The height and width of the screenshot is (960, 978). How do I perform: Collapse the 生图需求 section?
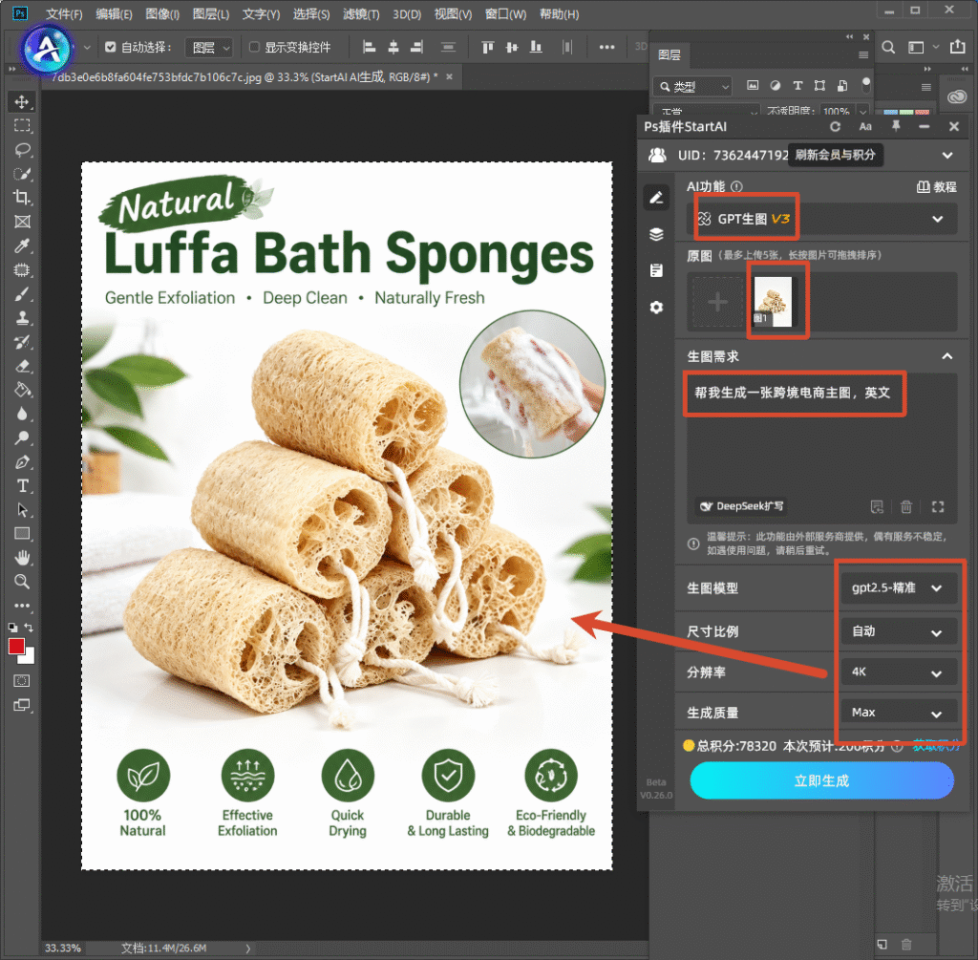point(946,356)
